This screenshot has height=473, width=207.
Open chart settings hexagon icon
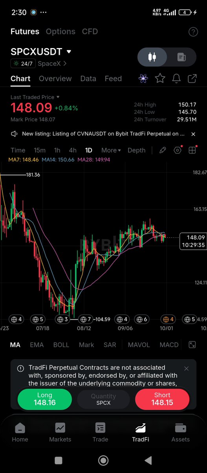[x=178, y=150]
